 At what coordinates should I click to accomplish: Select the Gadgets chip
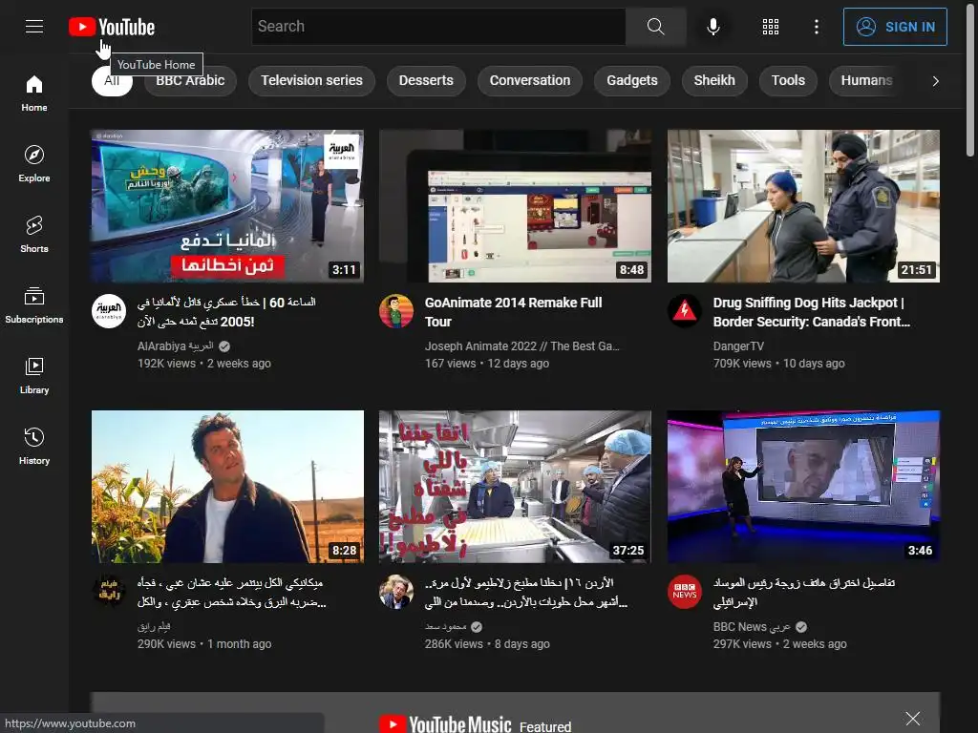[x=632, y=80]
